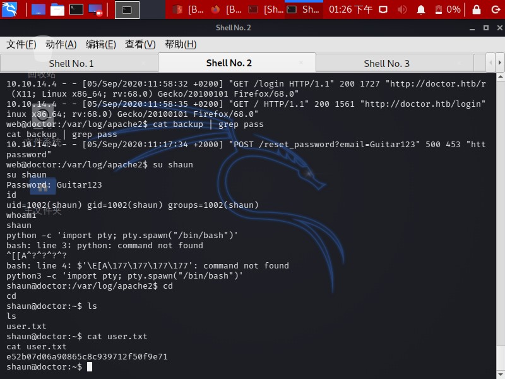The width and height of the screenshot is (505, 379).
Task: Toggle the muted volume speaker icon
Action: tap(401, 9)
